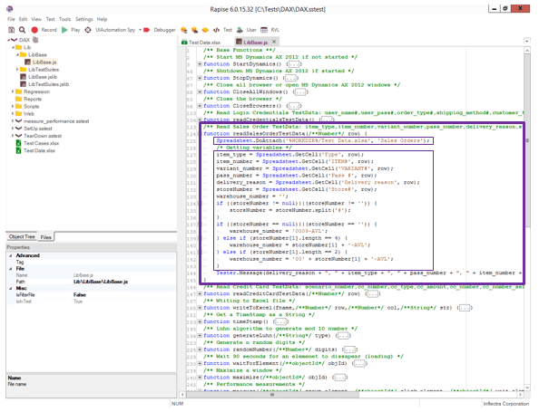This screenshot has width=539, height=412.
Task: Click first orange object toolbar icon
Action: click(184, 30)
